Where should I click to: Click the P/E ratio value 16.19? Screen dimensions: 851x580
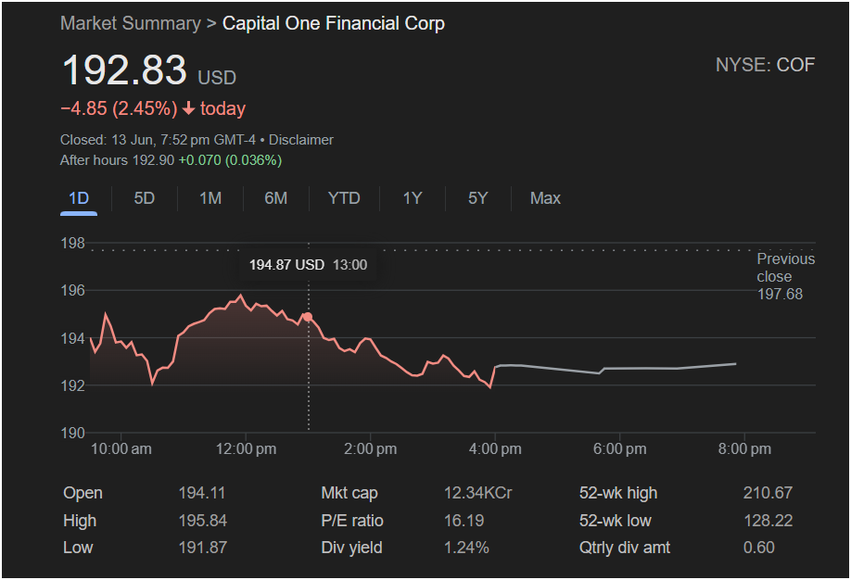[x=464, y=521]
